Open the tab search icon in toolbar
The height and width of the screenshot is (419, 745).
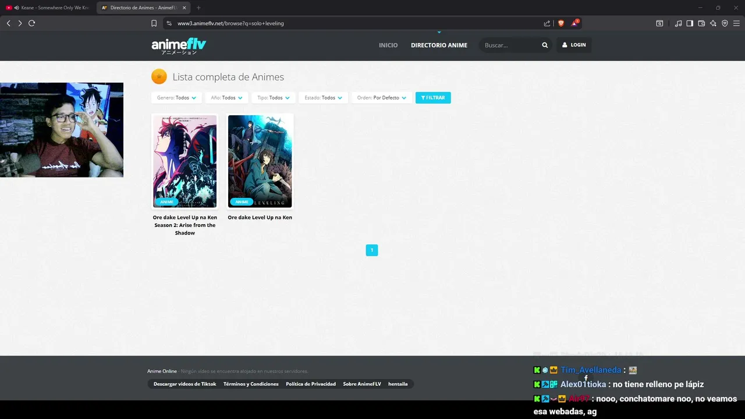(x=659, y=23)
